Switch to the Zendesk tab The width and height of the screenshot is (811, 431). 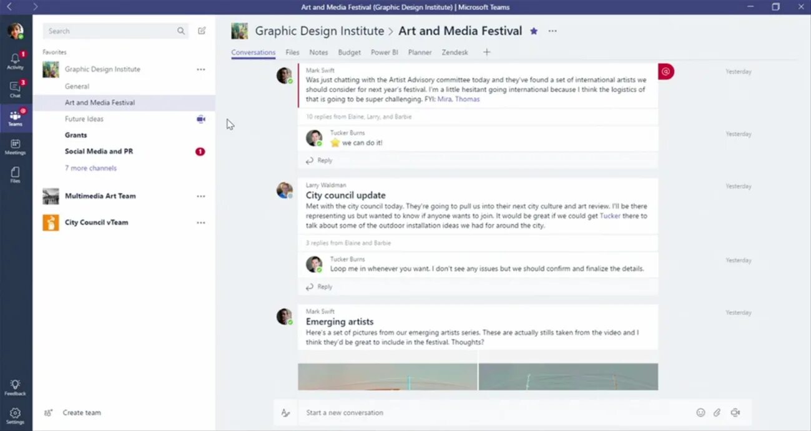pos(455,52)
